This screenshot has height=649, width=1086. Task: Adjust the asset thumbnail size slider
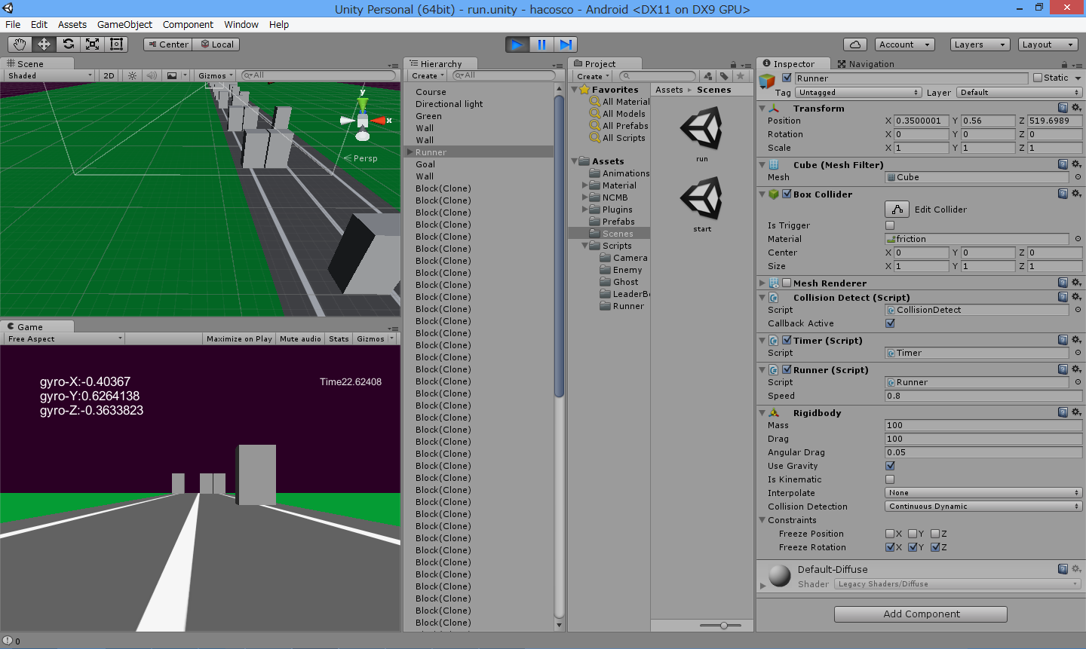(x=722, y=625)
